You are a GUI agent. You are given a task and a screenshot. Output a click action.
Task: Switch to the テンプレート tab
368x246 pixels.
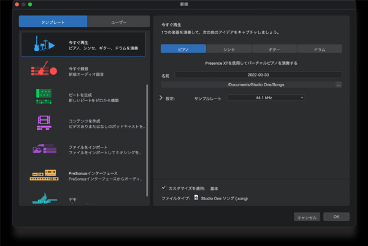pyautogui.click(x=53, y=21)
